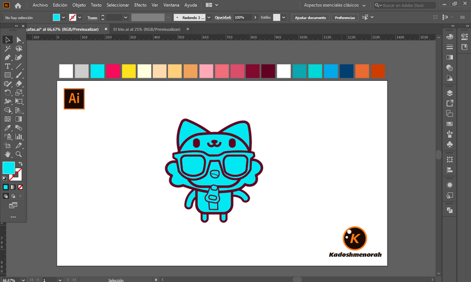
Task: Set paint mode to Color
Action: click(x=6, y=187)
